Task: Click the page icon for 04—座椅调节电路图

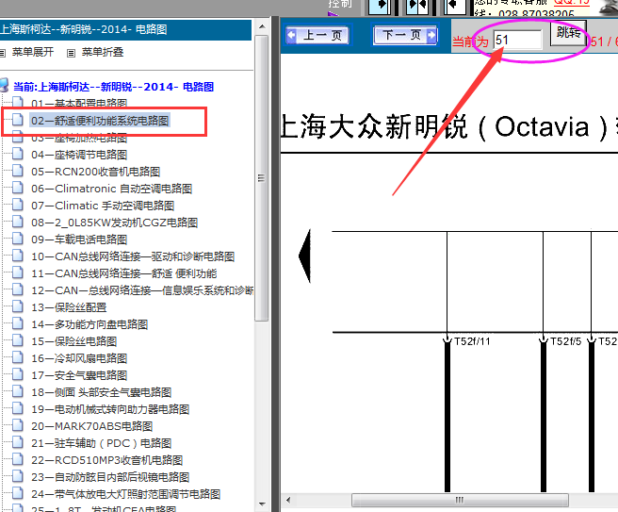Action: [x=17, y=154]
